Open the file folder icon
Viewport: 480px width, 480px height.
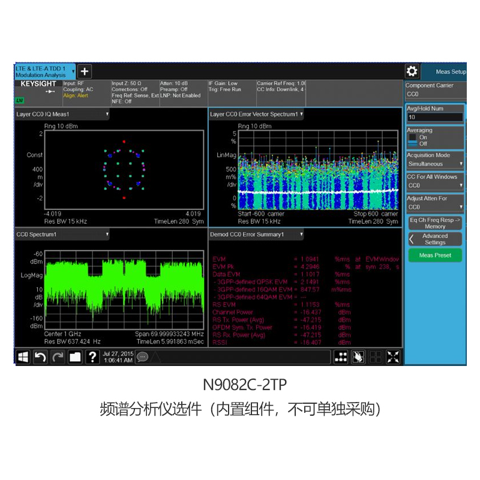click(x=75, y=356)
